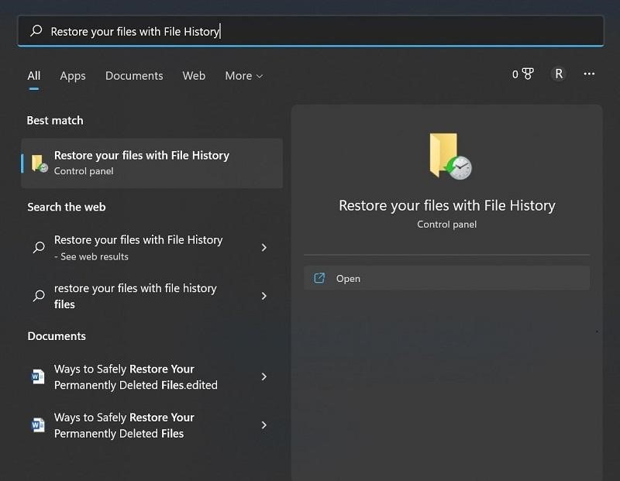The width and height of the screenshot is (620, 481).
Task: Switch to the Apps tab
Action: click(x=72, y=75)
